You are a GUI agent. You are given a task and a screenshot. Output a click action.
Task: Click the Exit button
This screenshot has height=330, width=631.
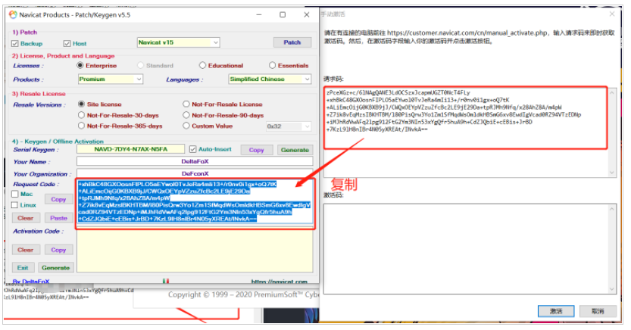tap(23, 268)
